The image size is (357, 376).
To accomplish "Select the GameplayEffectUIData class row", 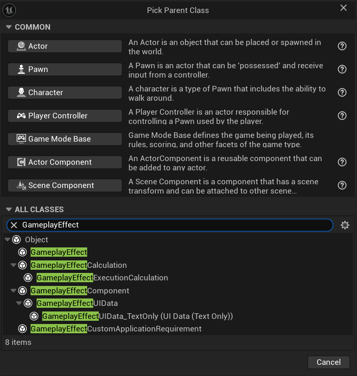I will click(178, 303).
